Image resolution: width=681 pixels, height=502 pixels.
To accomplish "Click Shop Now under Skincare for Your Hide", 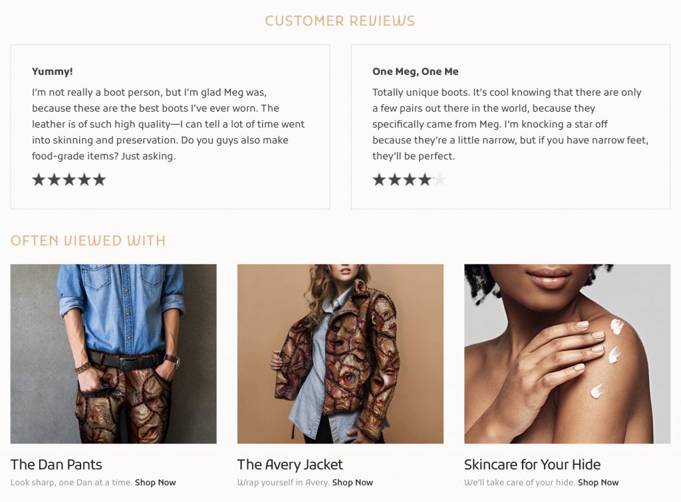I will pos(598,483).
